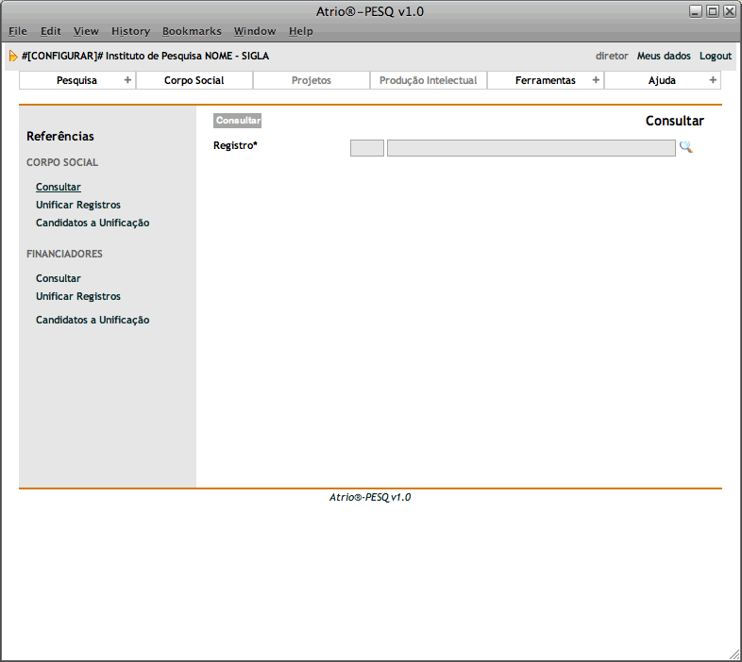This screenshot has width=742, height=662.
Task: Open the Meus dados link
Action: point(664,56)
